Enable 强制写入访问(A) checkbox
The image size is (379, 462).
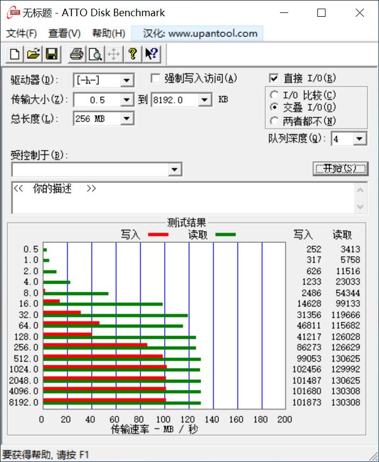(155, 78)
